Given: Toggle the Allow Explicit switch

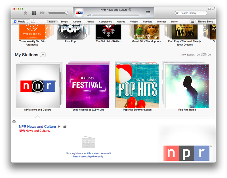Looking at the screenshot, I should pos(204,55).
